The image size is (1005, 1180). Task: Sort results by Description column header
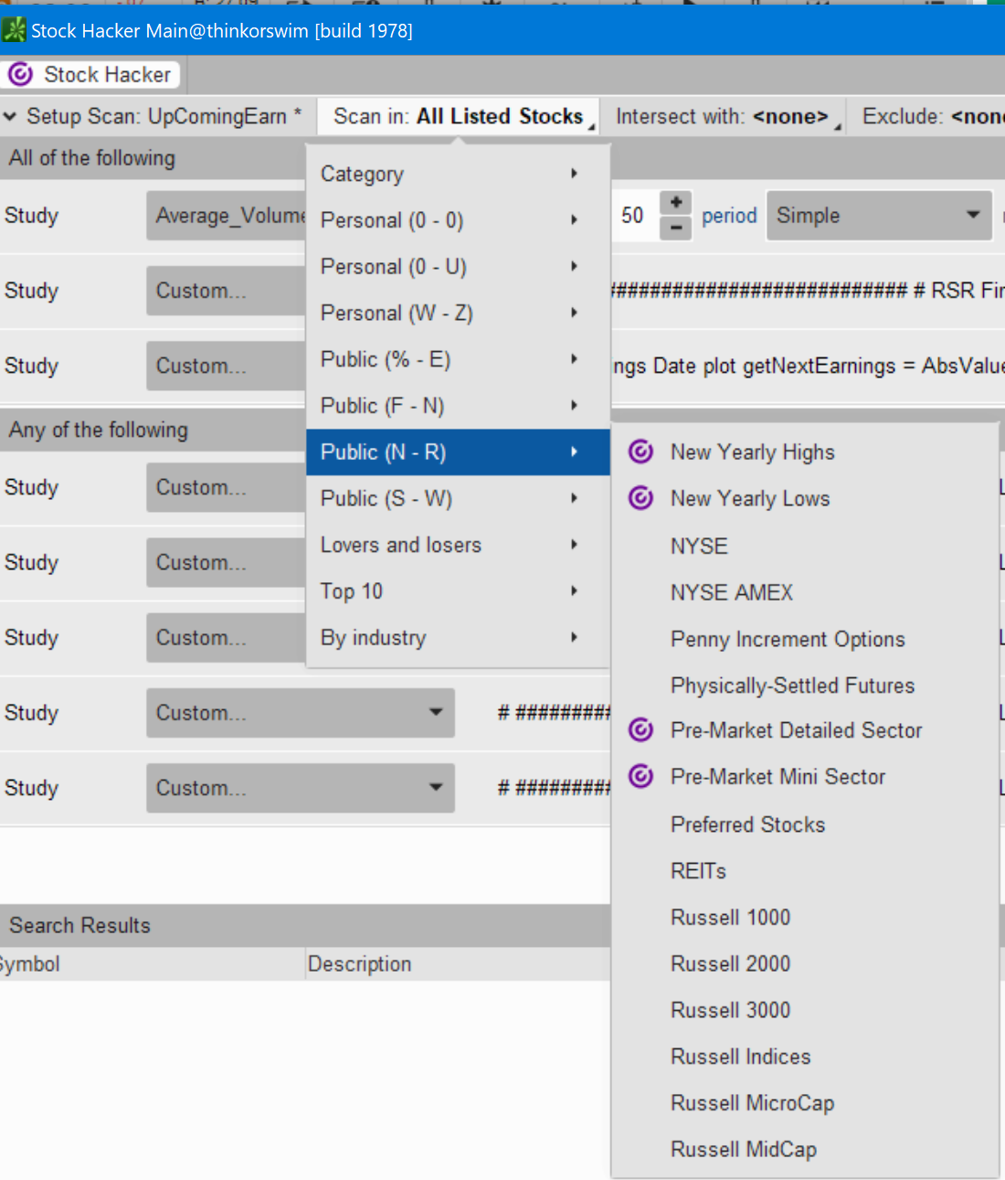point(458,963)
